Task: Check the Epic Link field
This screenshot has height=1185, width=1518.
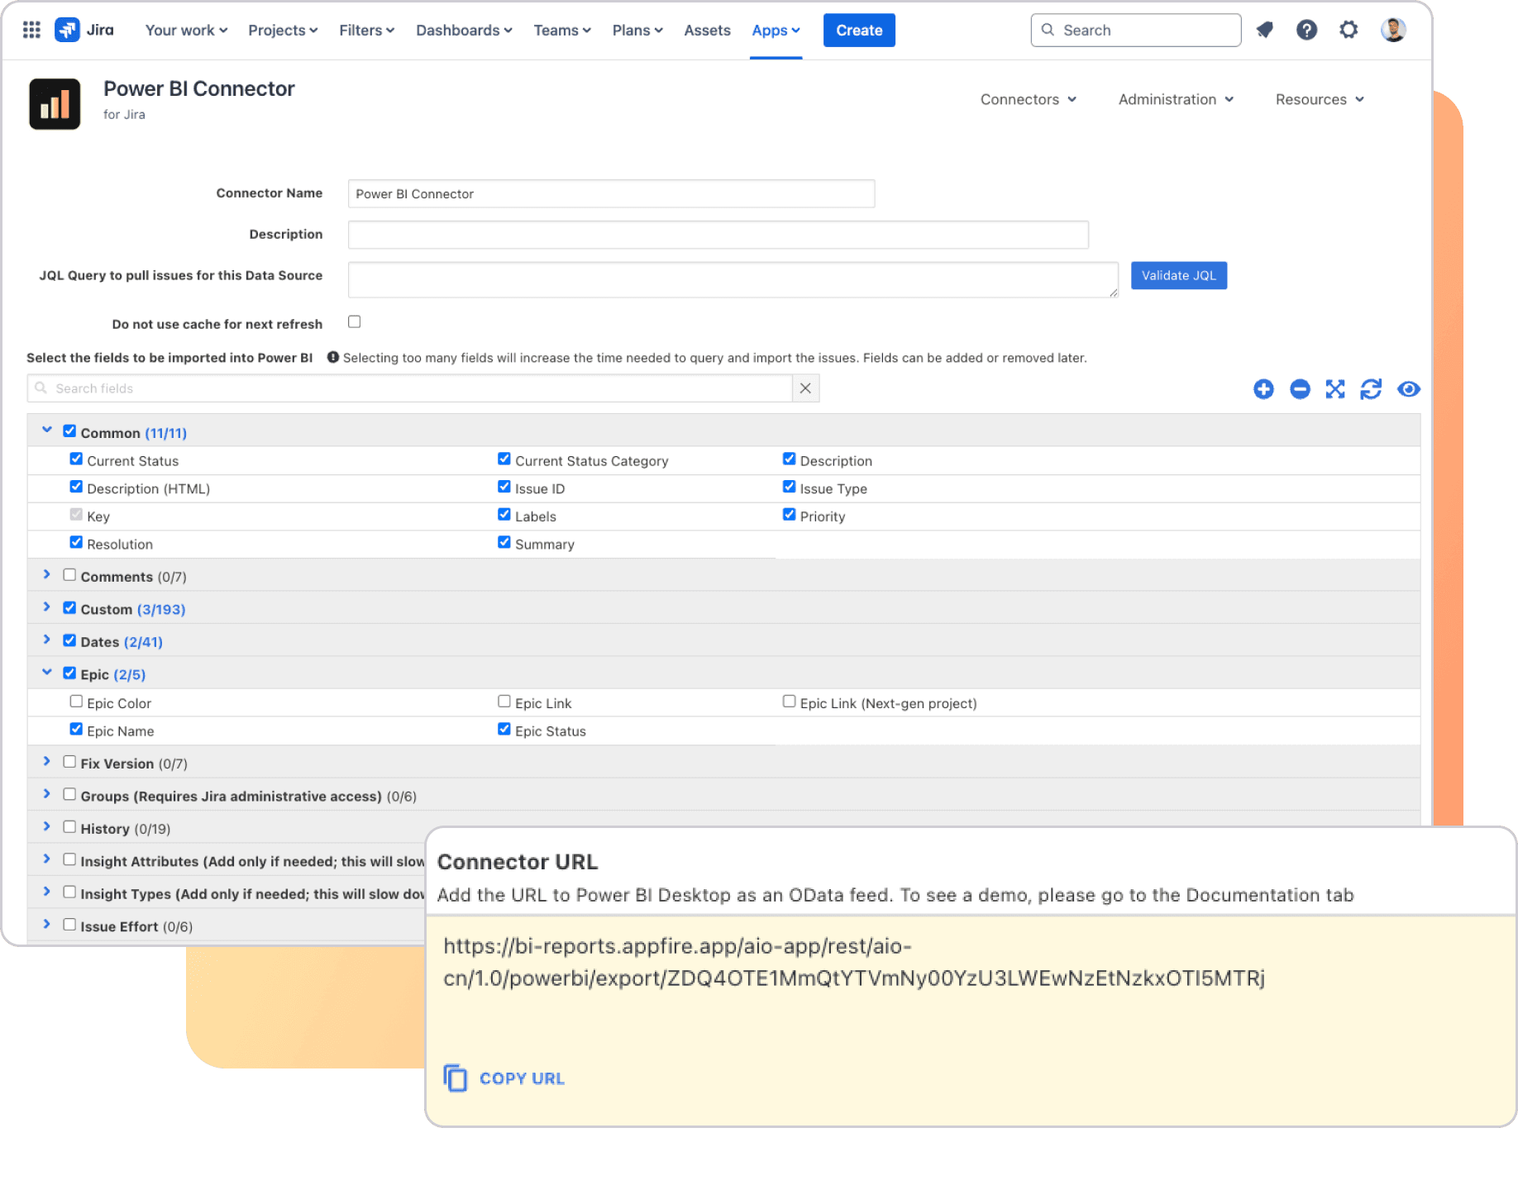Action: 504,701
